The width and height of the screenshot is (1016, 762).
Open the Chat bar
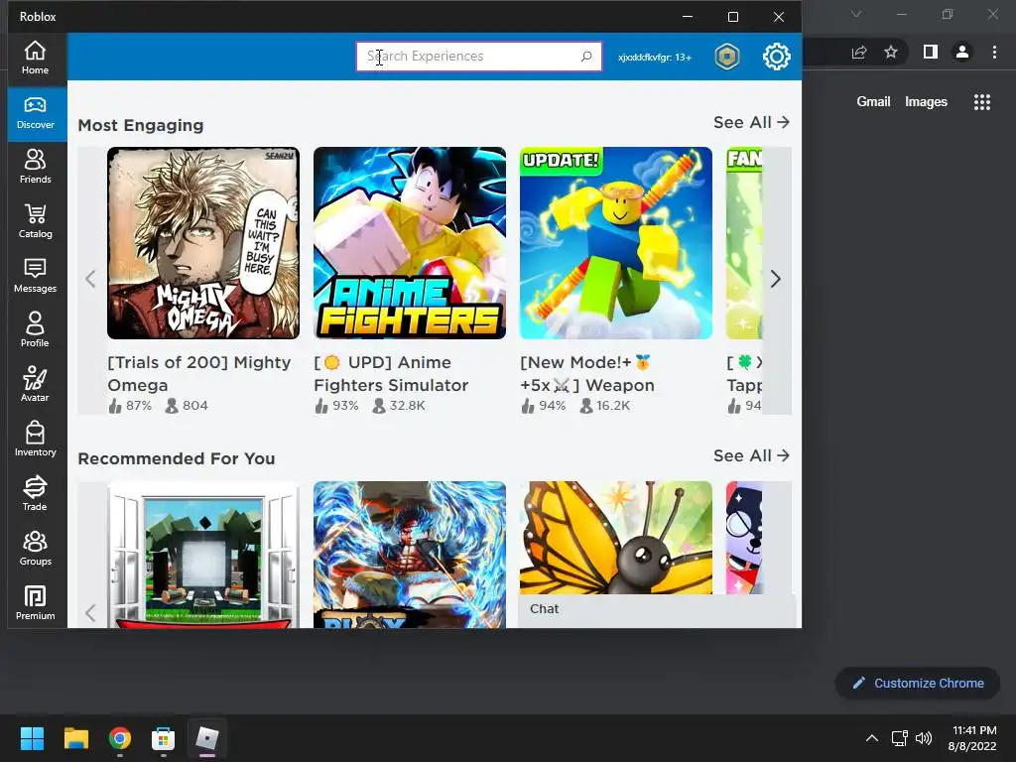[x=657, y=609]
